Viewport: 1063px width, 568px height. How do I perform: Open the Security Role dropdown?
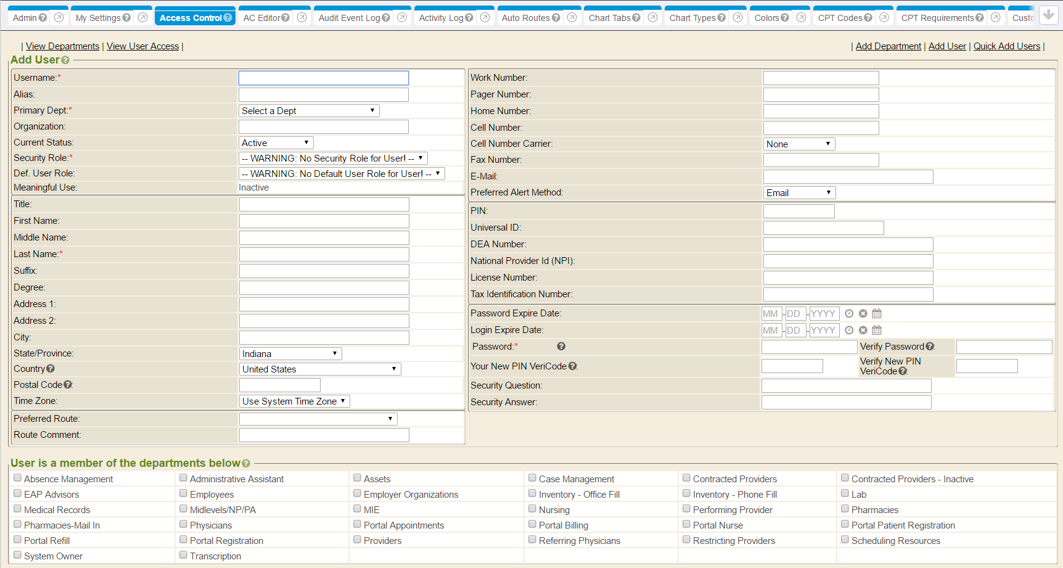pyautogui.click(x=332, y=158)
